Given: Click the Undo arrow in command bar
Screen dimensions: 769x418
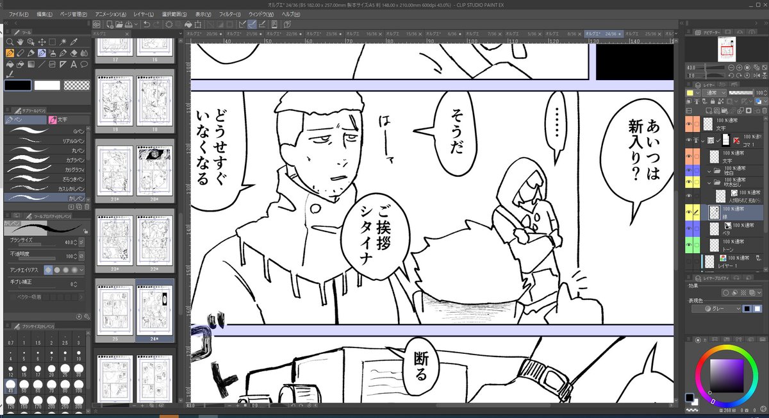Looking at the screenshot, I should (x=146, y=24).
